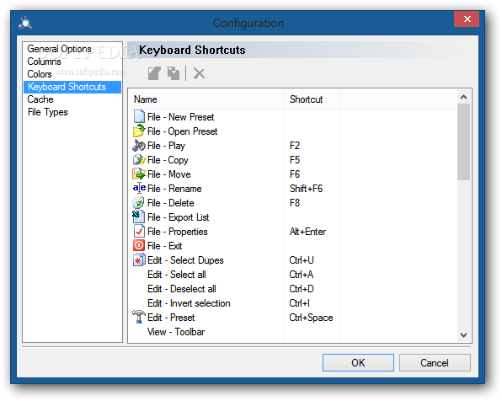
Task: Click the vertical scrollbar thumb
Action: click(463, 142)
